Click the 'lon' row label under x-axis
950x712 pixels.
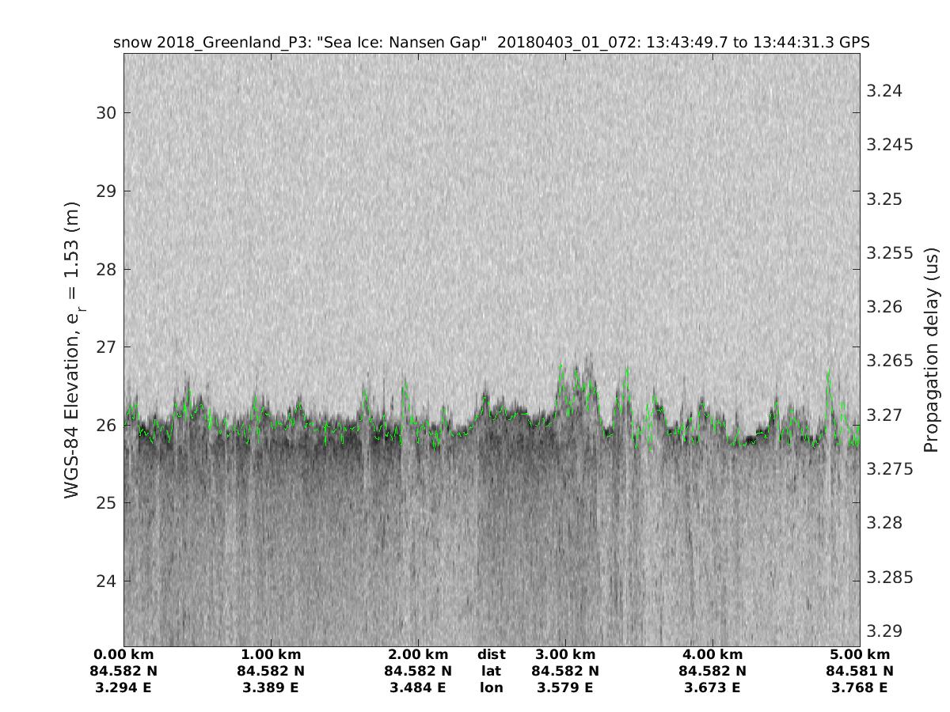point(491,687)
